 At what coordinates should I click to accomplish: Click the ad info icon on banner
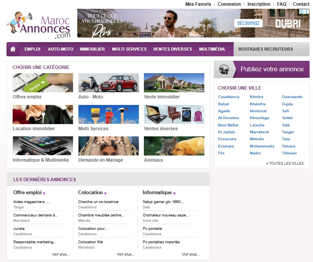pyautogui.click(x=302, y=11)
